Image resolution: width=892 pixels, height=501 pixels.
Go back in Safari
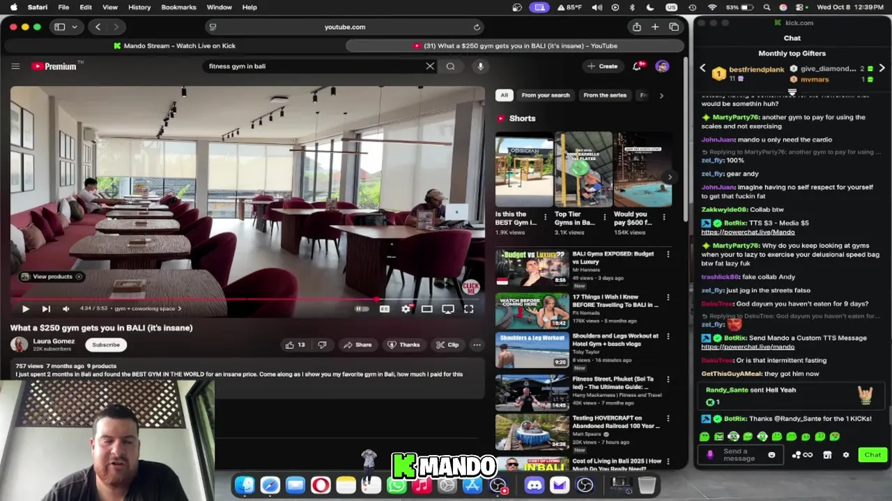[98, 27]
